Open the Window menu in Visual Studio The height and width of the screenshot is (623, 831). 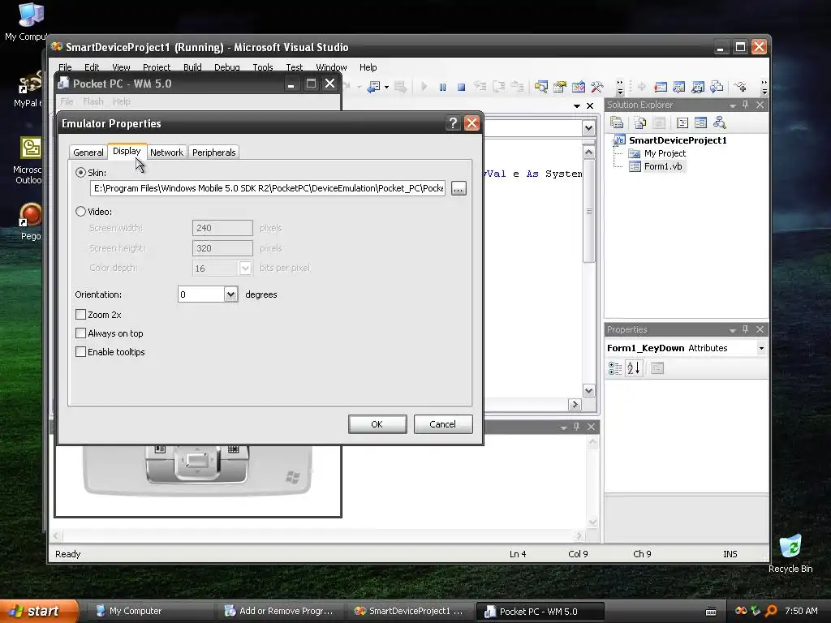point(331,67)
